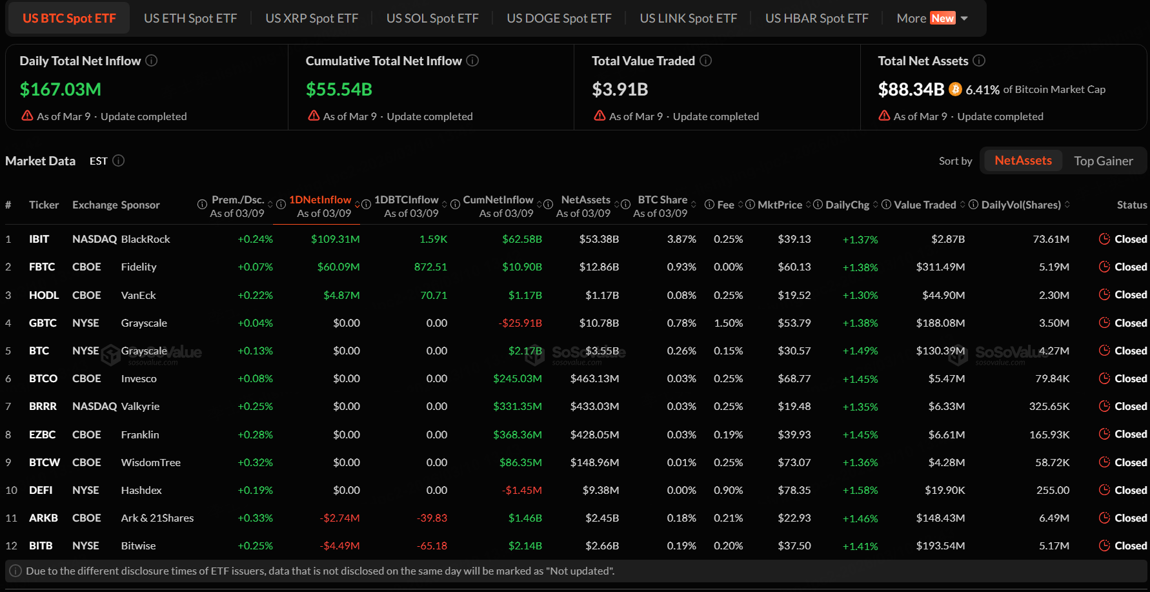Switch to the US SOL Spot ETF tab

pos(432,19)
